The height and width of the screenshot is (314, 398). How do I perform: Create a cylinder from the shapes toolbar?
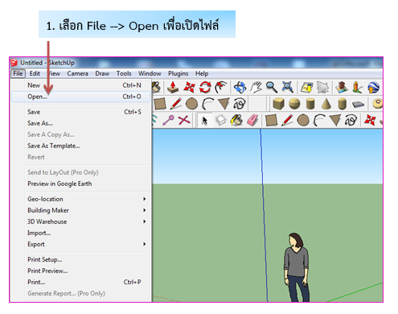pyautogui.click(x=310, y=104)
